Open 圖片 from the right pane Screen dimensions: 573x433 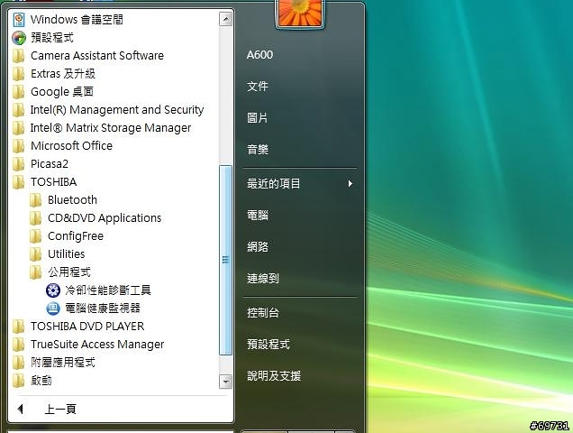click(x=258, y=118)
